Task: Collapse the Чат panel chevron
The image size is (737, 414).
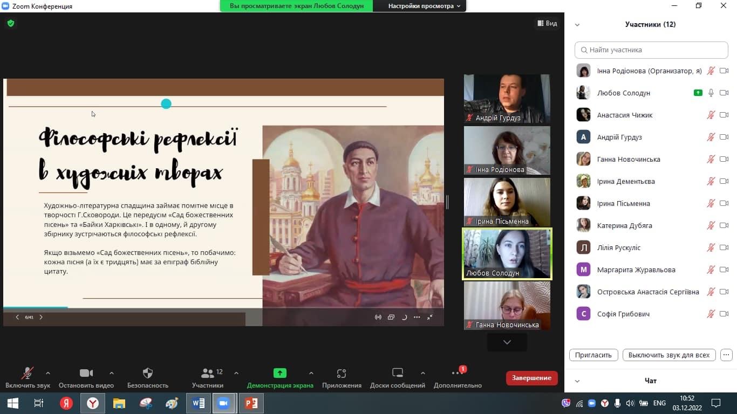Action: (x=577, y=381)
